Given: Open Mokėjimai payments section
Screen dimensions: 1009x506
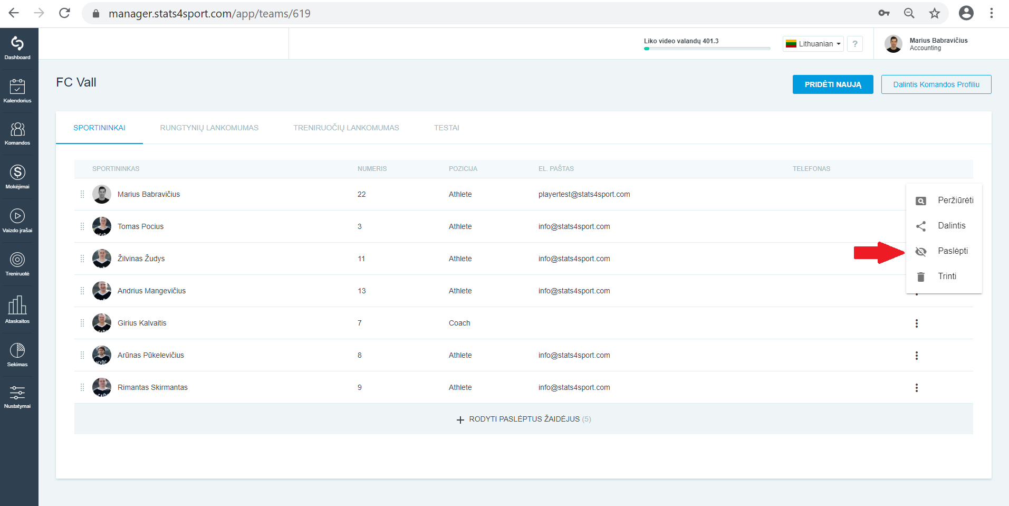Looking at the screenshot, I should pos(17,176).
